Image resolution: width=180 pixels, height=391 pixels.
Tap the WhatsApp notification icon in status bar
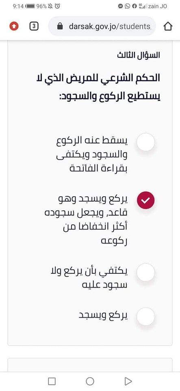point(128,6)
